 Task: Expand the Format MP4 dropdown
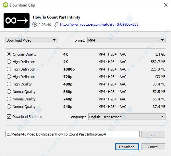126,40
